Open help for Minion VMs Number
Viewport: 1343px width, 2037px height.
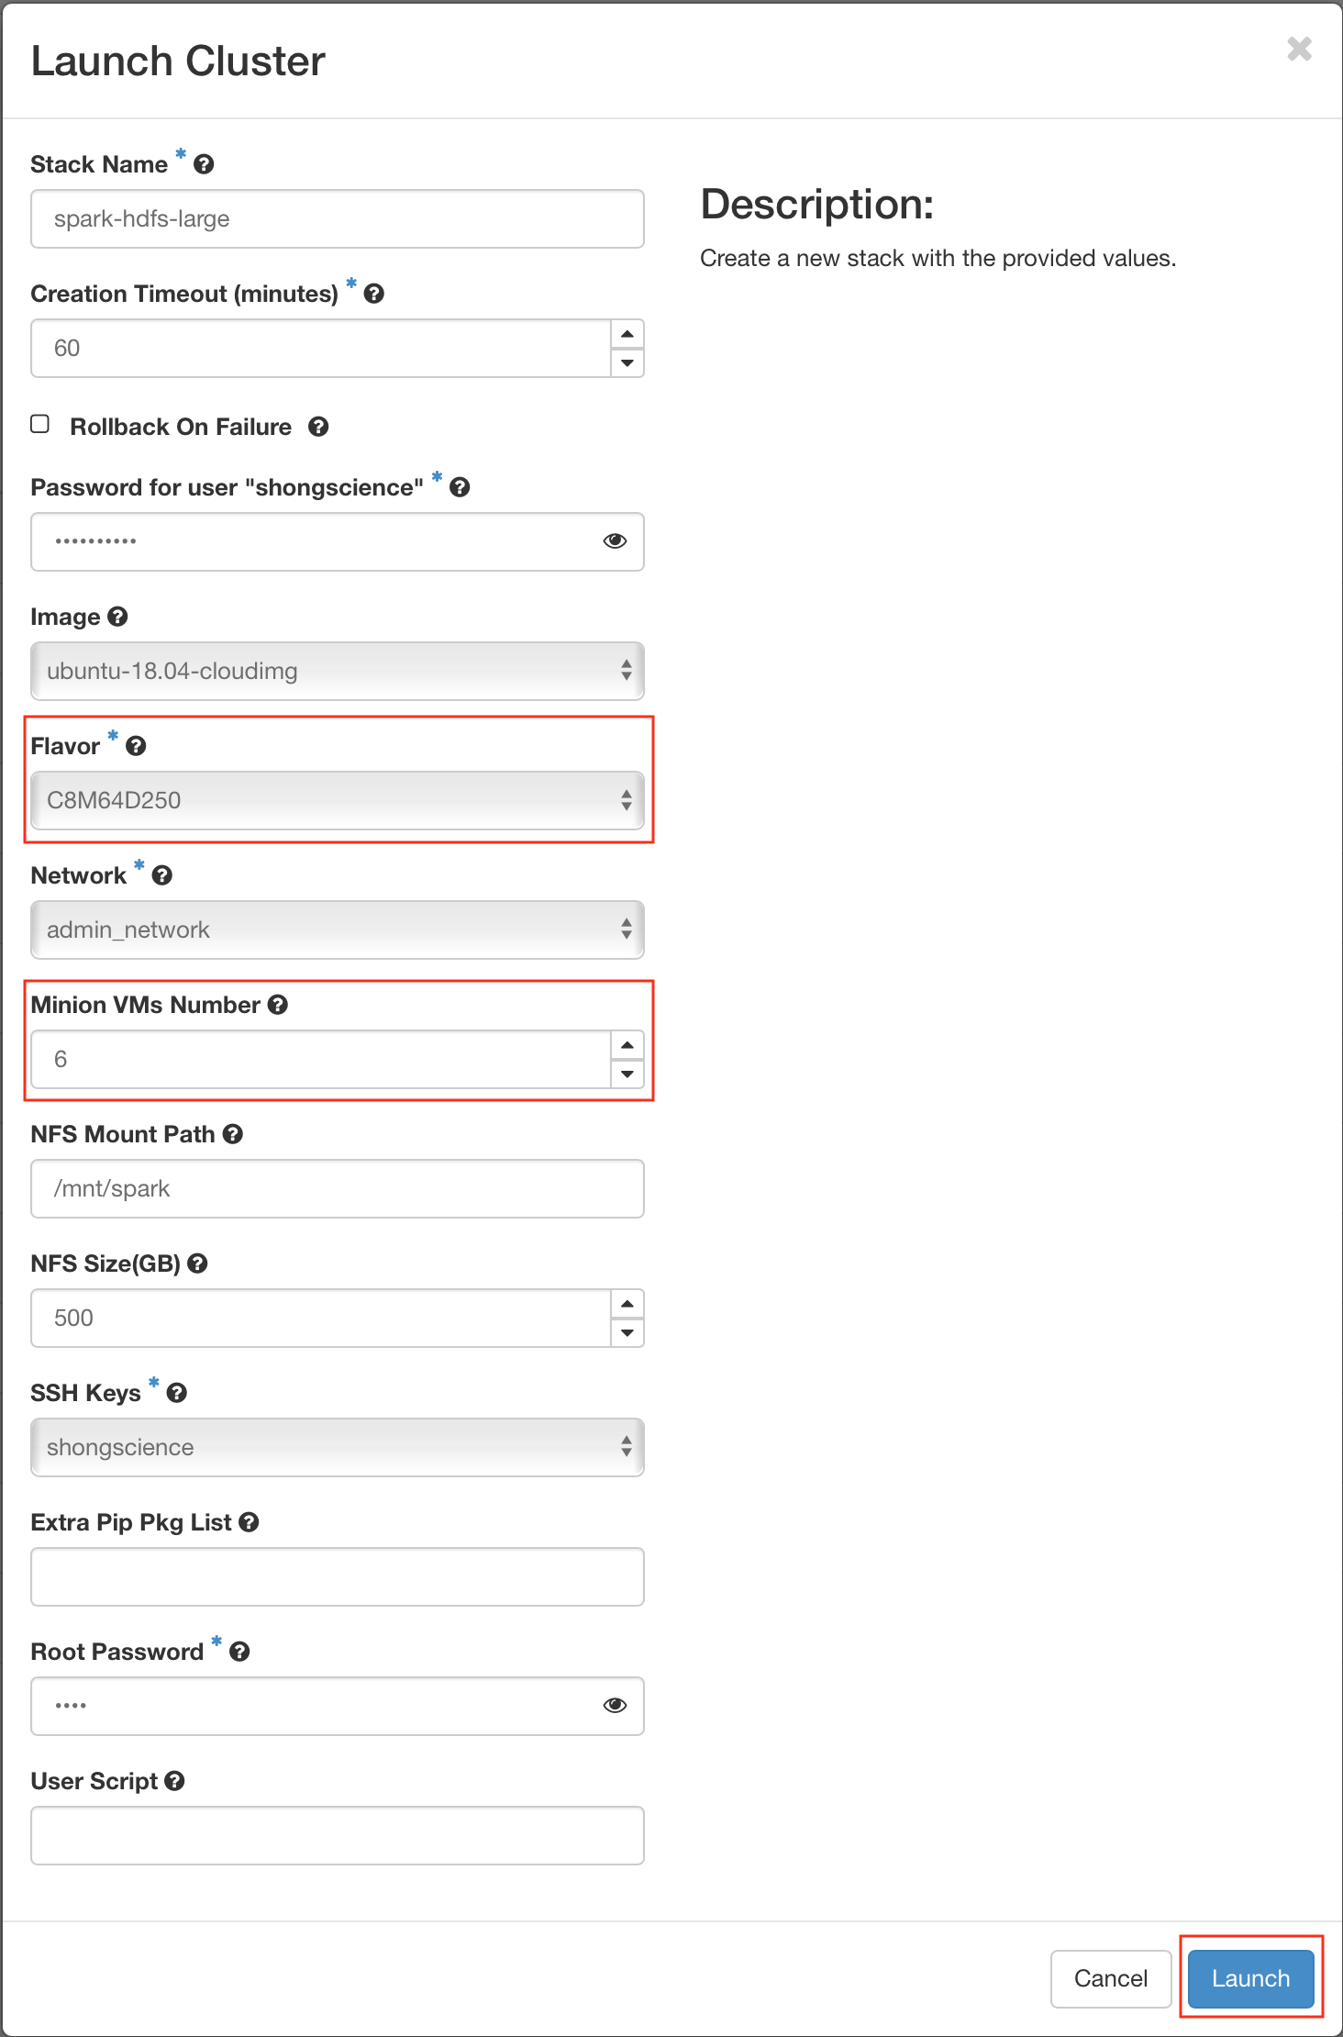click(278, 1005)
